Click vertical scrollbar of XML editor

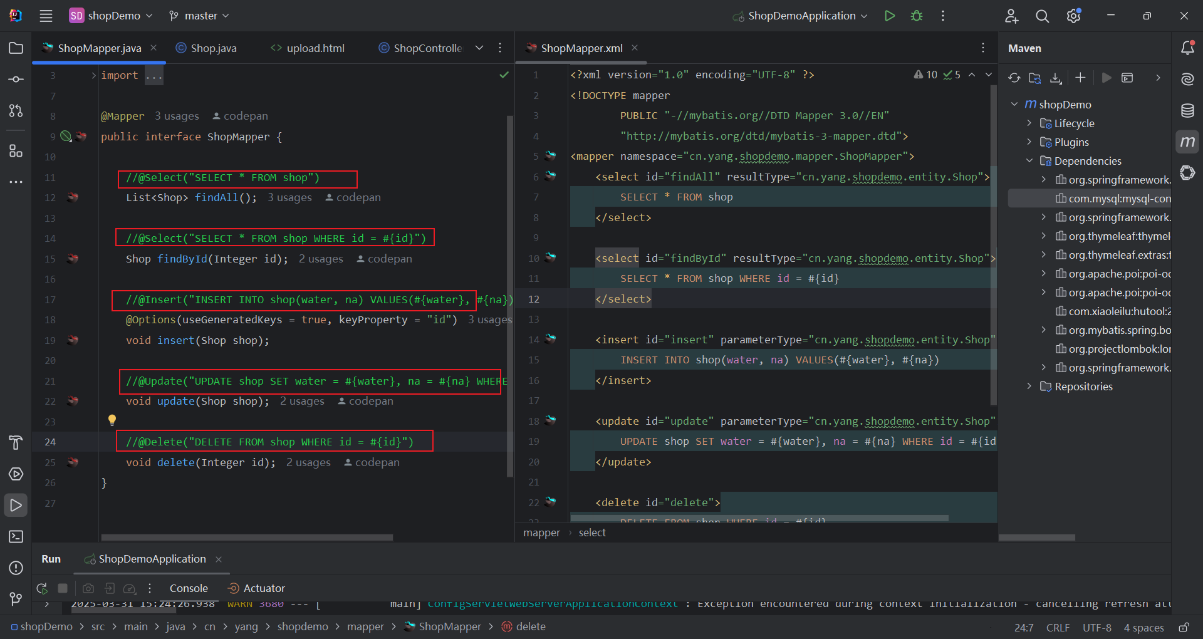pos(994,244)
